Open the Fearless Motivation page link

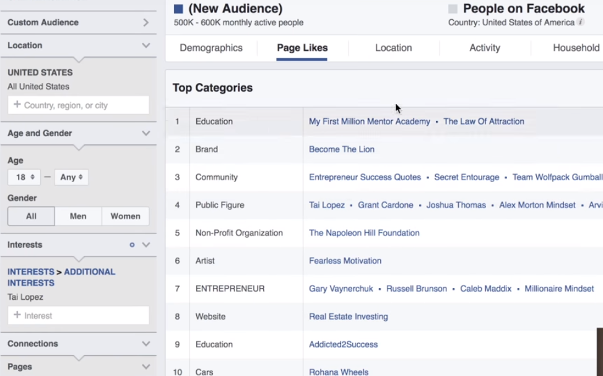(x=345, y=261)
